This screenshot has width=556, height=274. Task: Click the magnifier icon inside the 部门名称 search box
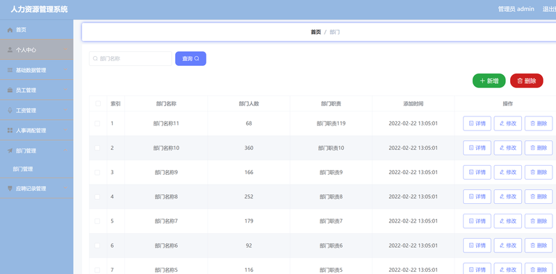click(95, 59)
